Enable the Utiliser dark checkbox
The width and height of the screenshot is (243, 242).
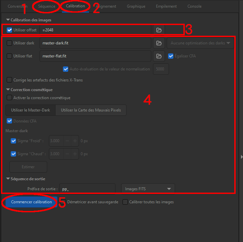pyautogui.click(x=9, y=43)
